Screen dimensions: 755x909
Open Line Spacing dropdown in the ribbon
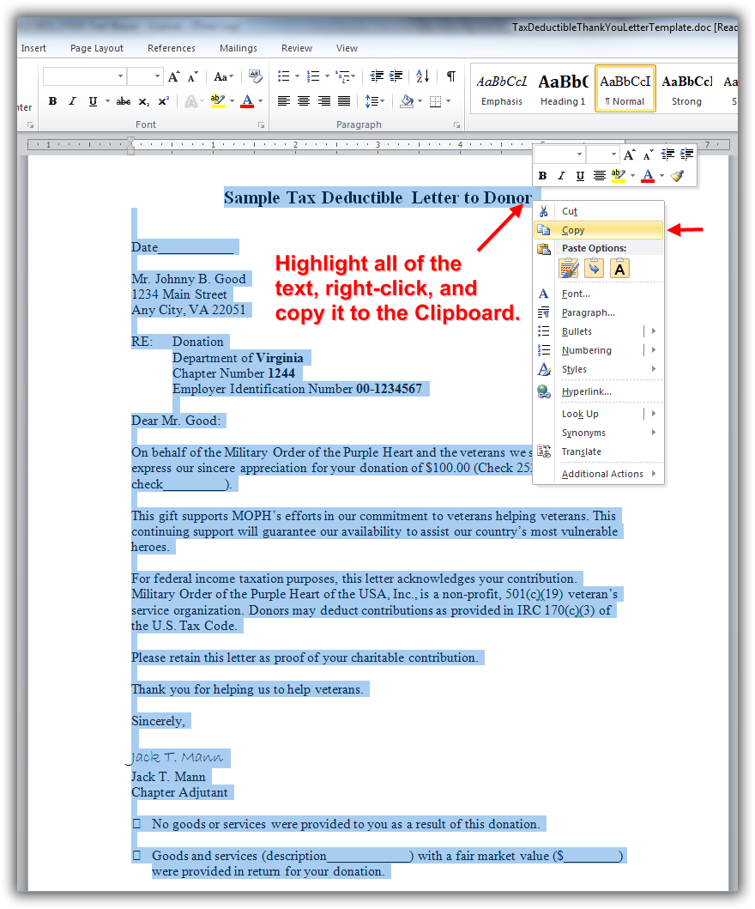(x=375, y=101)
